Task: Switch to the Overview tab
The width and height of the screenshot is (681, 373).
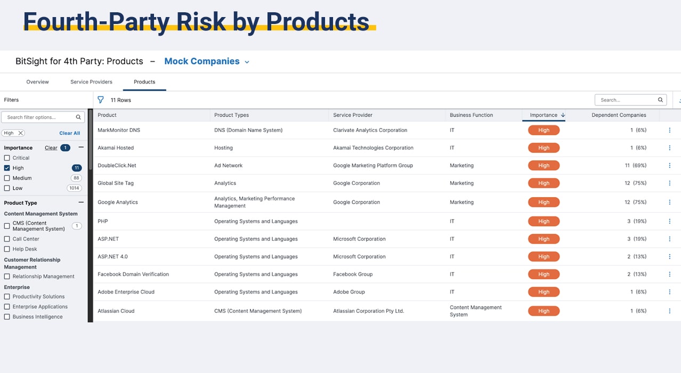Action: [37, 82]
